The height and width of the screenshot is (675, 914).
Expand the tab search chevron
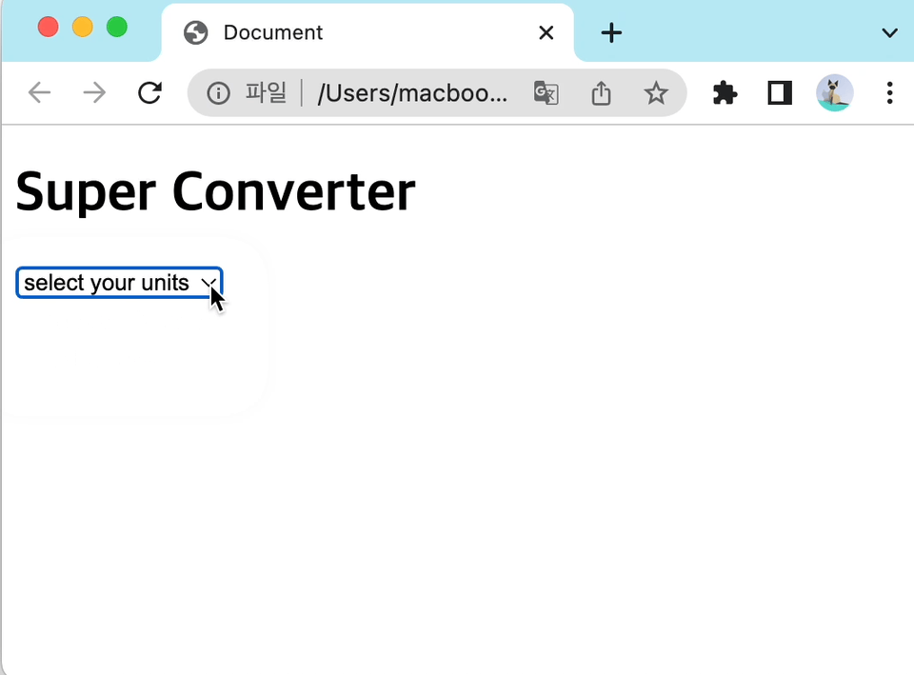coord(889,32)
